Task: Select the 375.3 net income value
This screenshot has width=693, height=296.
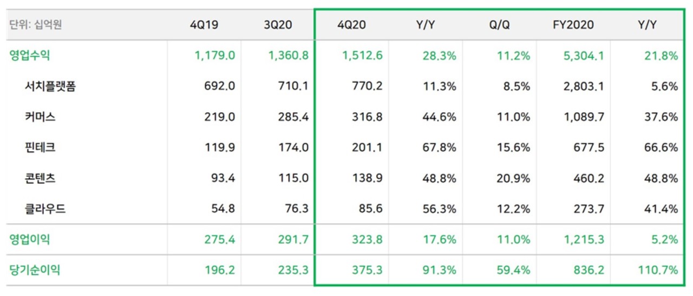Action: [367, 270]
